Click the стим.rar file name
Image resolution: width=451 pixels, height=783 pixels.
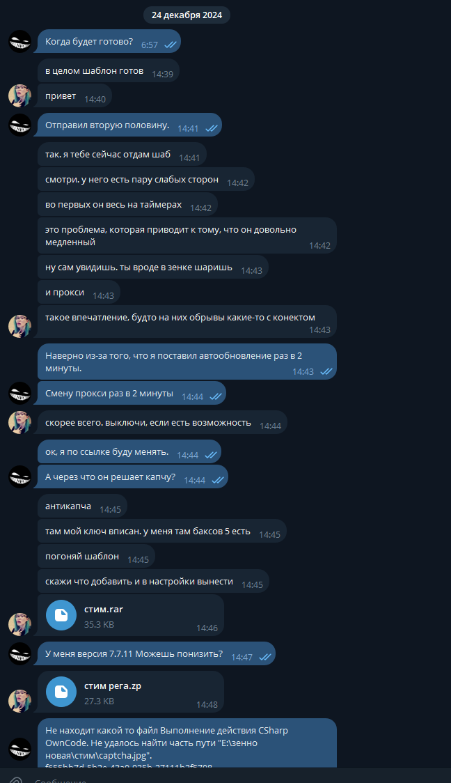point(104,610)
